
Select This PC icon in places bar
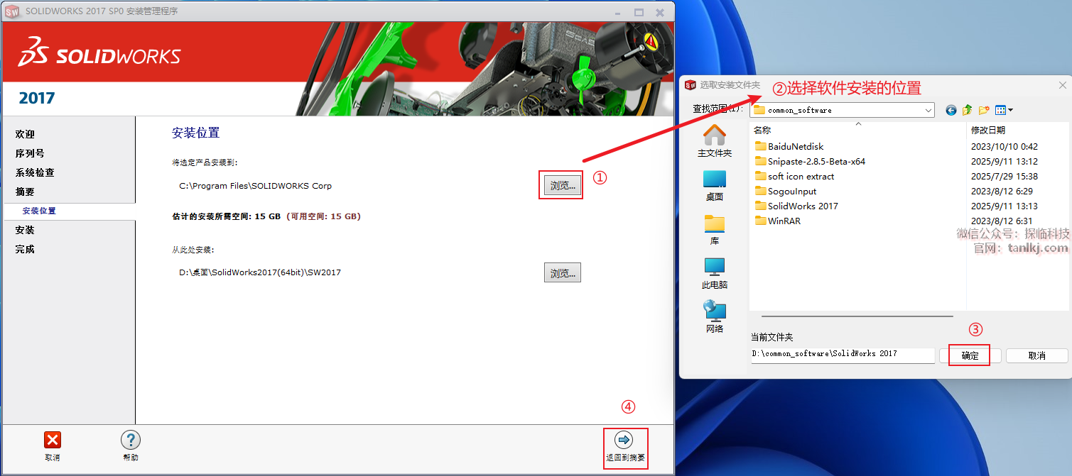pyautogui.click(x=715, y=267)
